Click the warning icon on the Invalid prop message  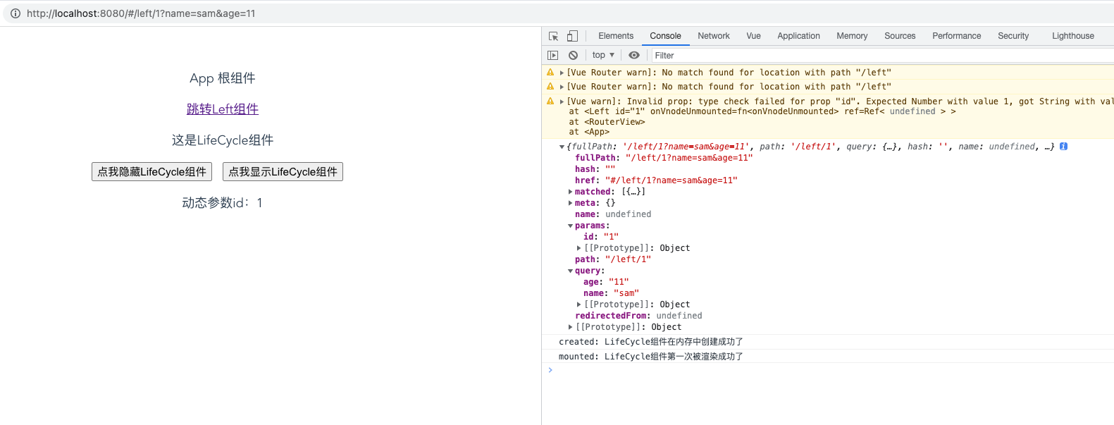(550, 101)
